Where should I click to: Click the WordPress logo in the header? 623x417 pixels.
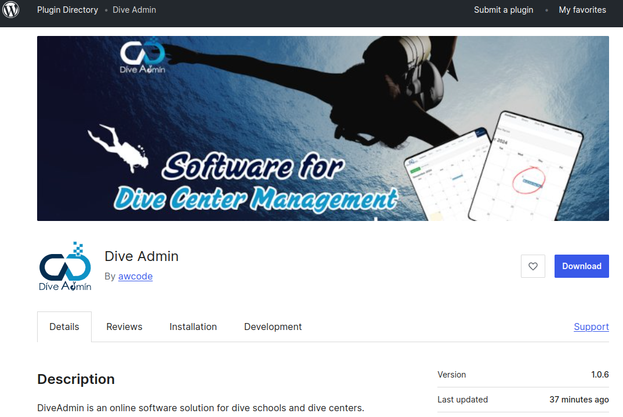click(x=11, y=10)
